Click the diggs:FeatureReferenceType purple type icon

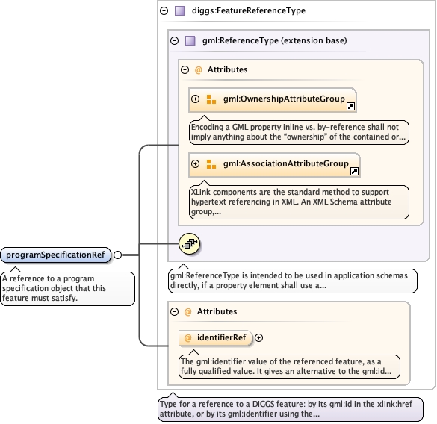tap(180, 11)
